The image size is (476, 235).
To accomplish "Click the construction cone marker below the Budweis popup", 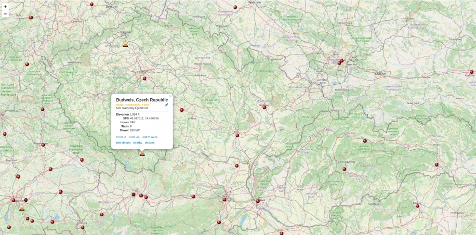I will pos(142,153).
